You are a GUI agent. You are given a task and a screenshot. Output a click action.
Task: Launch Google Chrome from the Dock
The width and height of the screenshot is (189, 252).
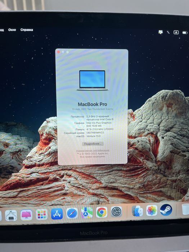coord(102,212)
